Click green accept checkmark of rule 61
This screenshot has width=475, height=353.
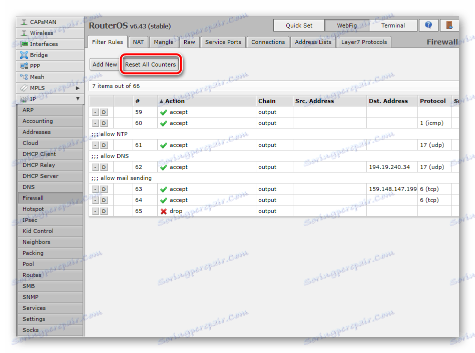click(x=164, y=145)
